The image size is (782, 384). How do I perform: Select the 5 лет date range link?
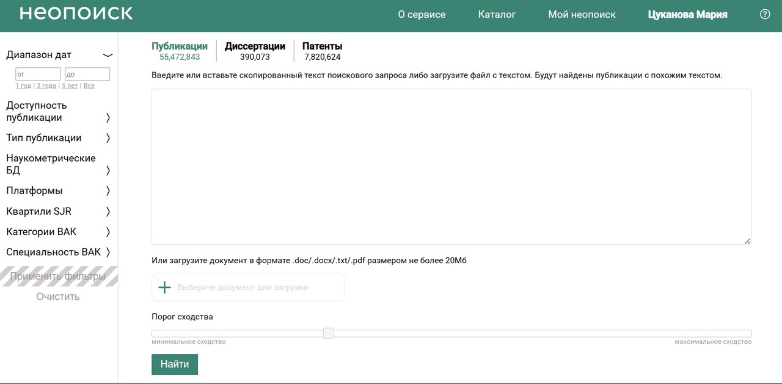70,85
